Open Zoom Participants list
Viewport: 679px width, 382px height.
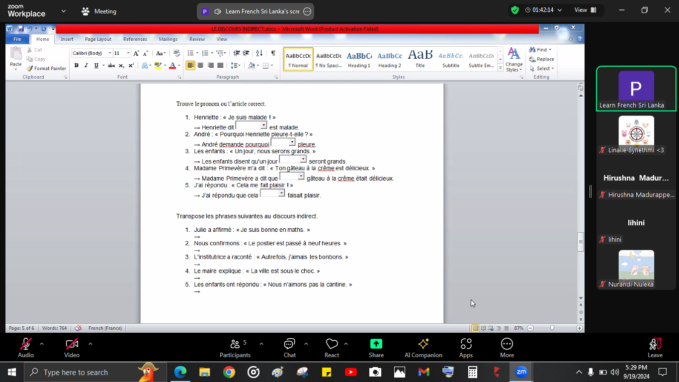(235, 348)
